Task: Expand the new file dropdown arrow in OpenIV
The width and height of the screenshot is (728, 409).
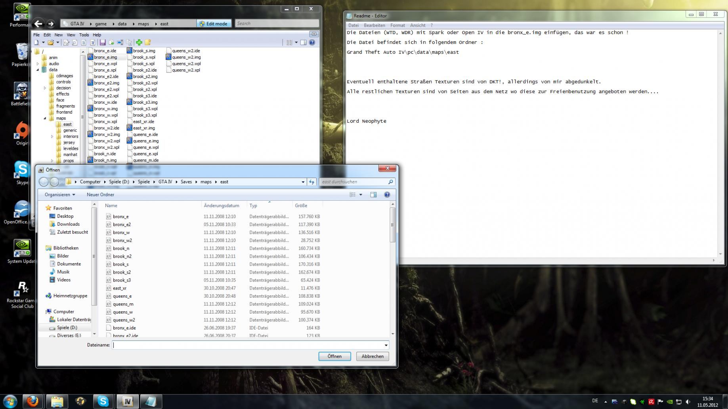Action: [x=43, y=42]
